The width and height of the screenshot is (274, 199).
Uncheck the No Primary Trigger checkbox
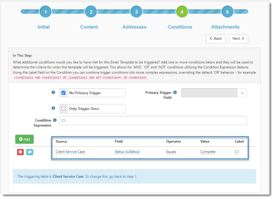tap(63, 93)
